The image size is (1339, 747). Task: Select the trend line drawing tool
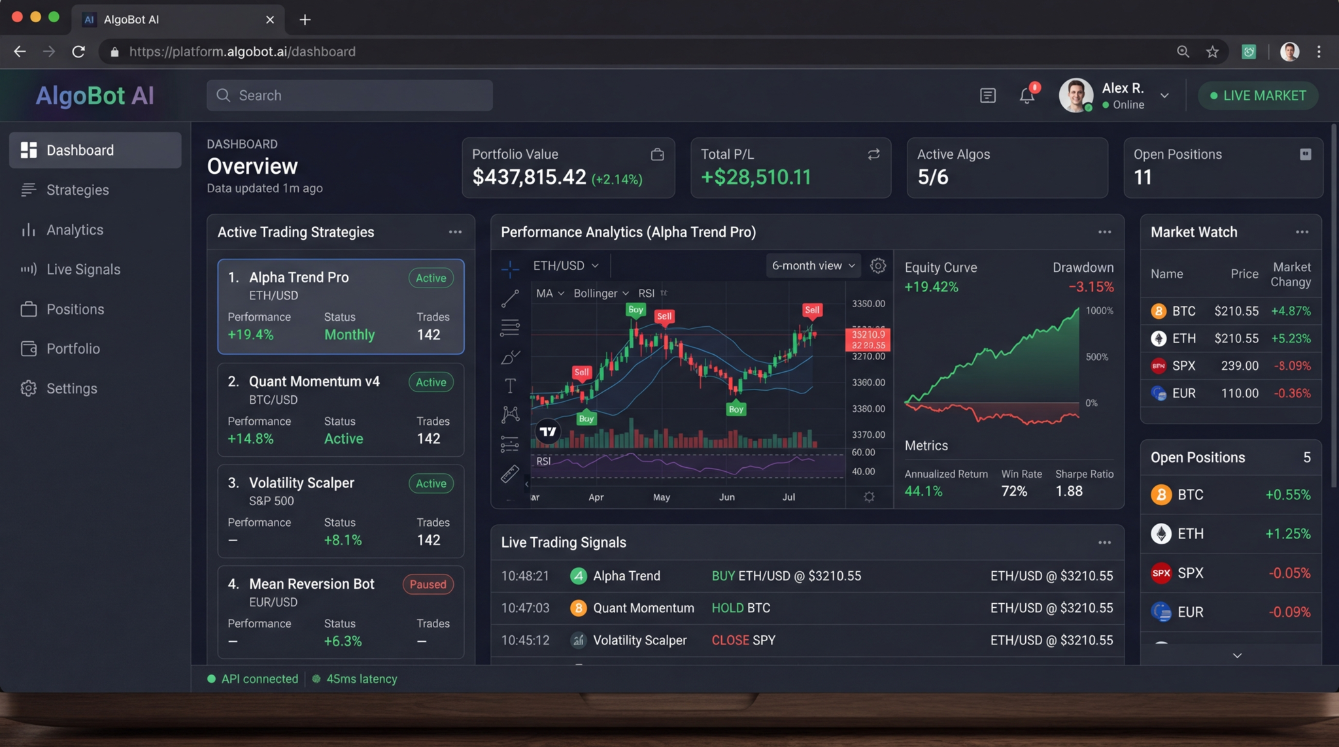click(510, 299)
